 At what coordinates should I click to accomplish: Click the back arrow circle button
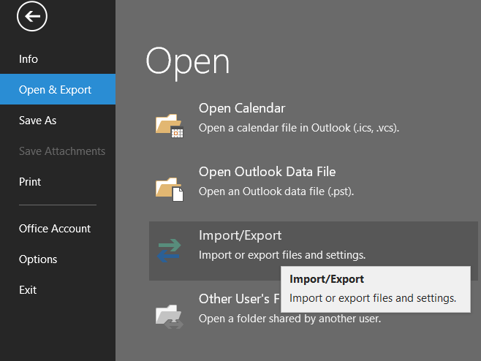point(32,16)
